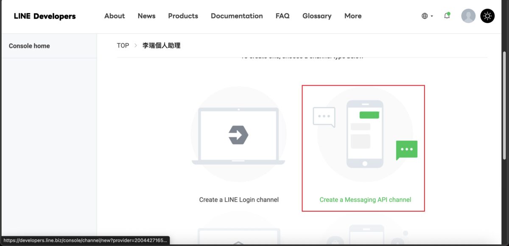
Task: Click the TOP breadcrumb link
Action: pyautogui.click(x=123, y=45)
